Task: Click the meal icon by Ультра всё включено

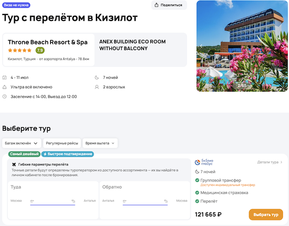Action: coord(5,87)
